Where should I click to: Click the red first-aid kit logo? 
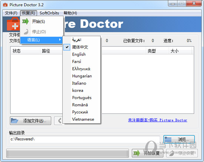(13, 24)
